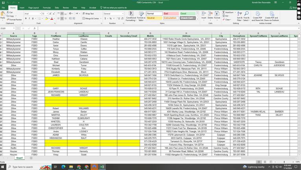This screenshot has height=170, width=301.
Task: Open the File menu
Action: coord(3,8)
